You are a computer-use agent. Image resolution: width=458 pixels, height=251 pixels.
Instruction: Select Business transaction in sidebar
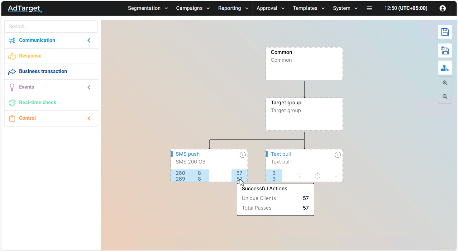point(43,71)
